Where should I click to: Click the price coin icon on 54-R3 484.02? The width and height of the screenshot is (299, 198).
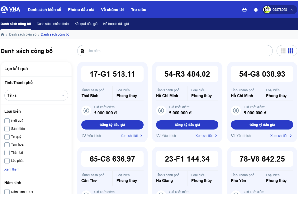pos(161,111)
